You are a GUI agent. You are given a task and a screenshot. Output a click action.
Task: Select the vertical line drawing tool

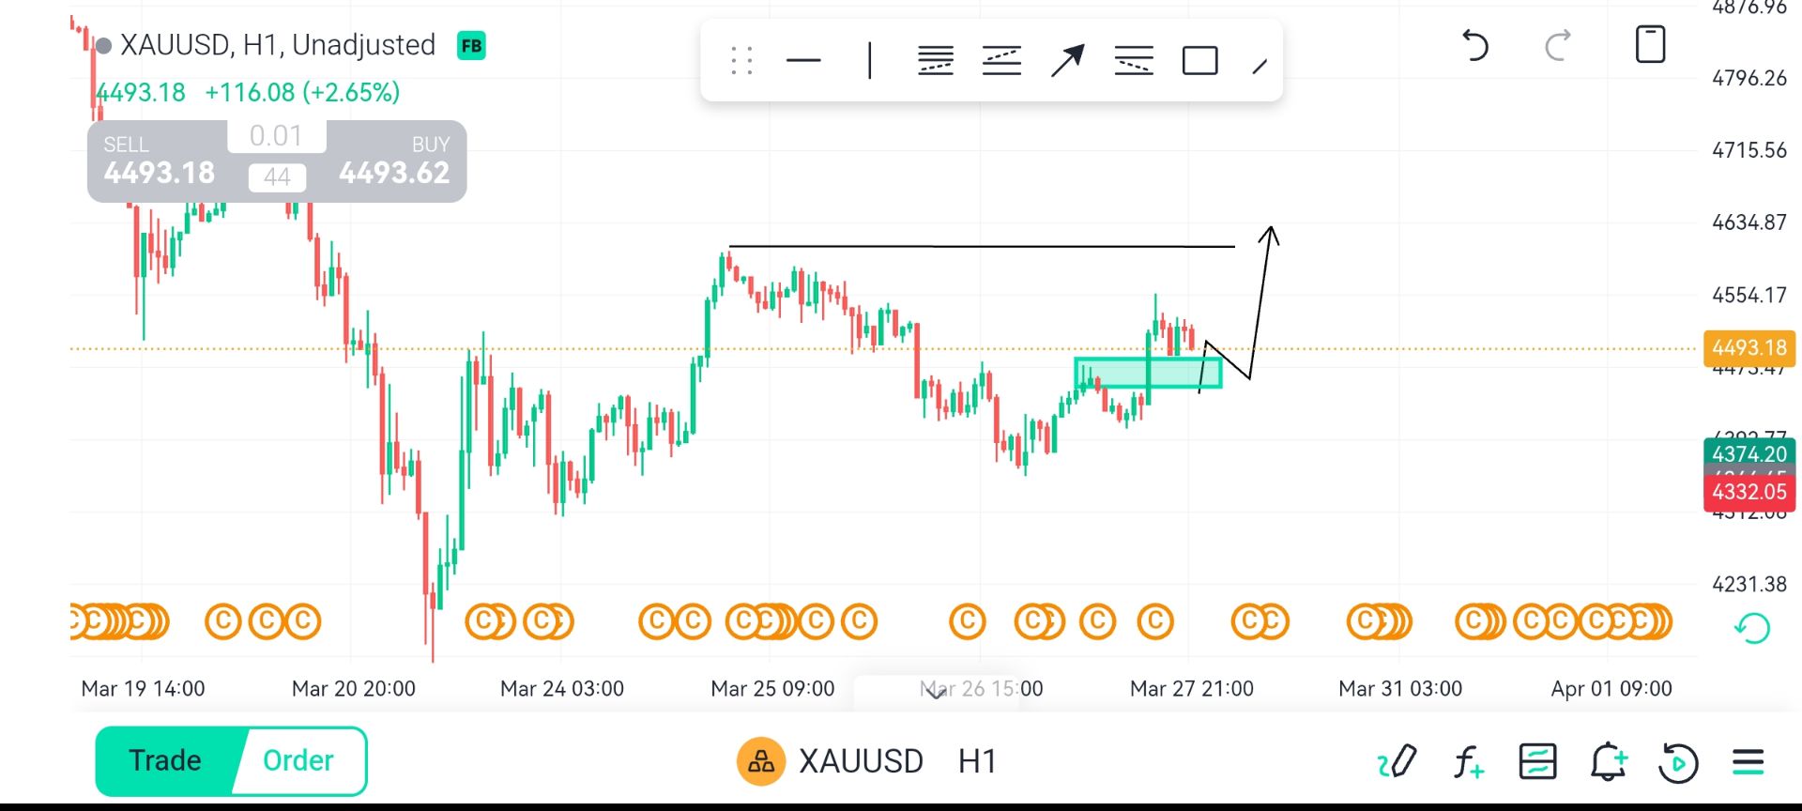[x=870, y=61]
